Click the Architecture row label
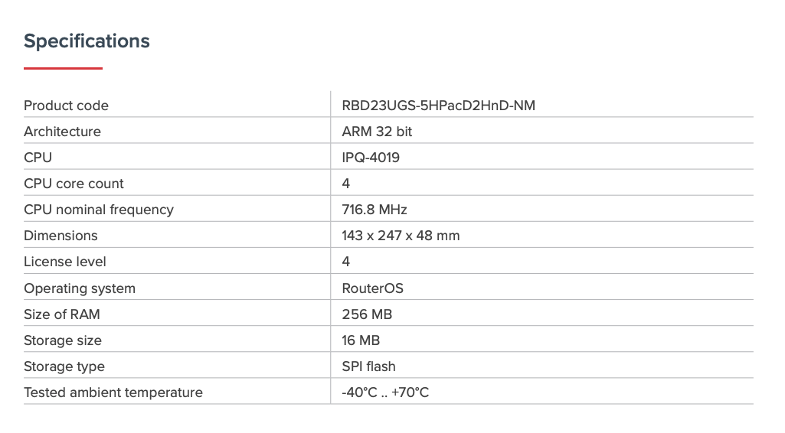The image size is (785, 433). [x=62, y=132]
